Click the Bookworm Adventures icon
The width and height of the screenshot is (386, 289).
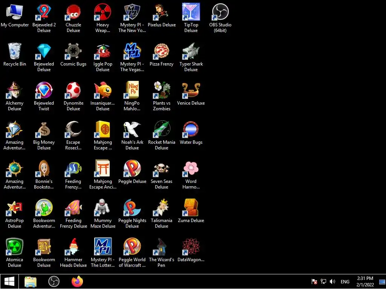(x=44, y=207)
